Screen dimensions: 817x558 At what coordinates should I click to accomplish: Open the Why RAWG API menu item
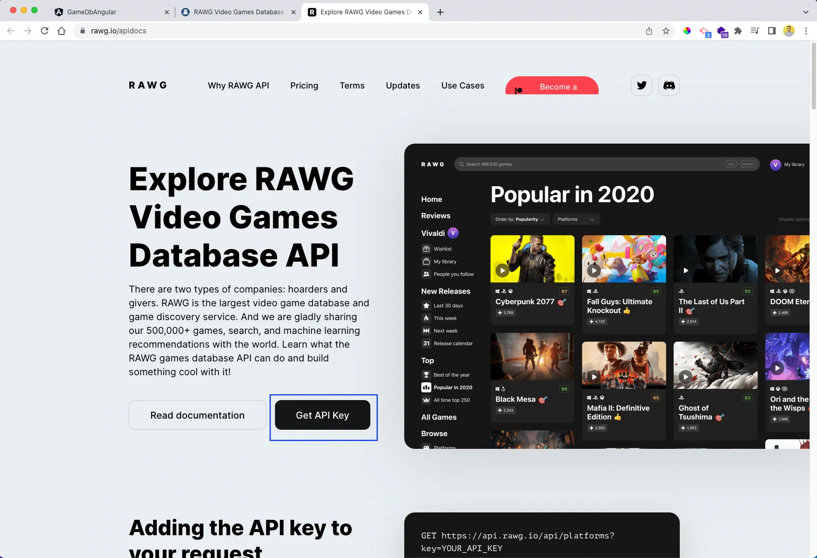point(238,85)
